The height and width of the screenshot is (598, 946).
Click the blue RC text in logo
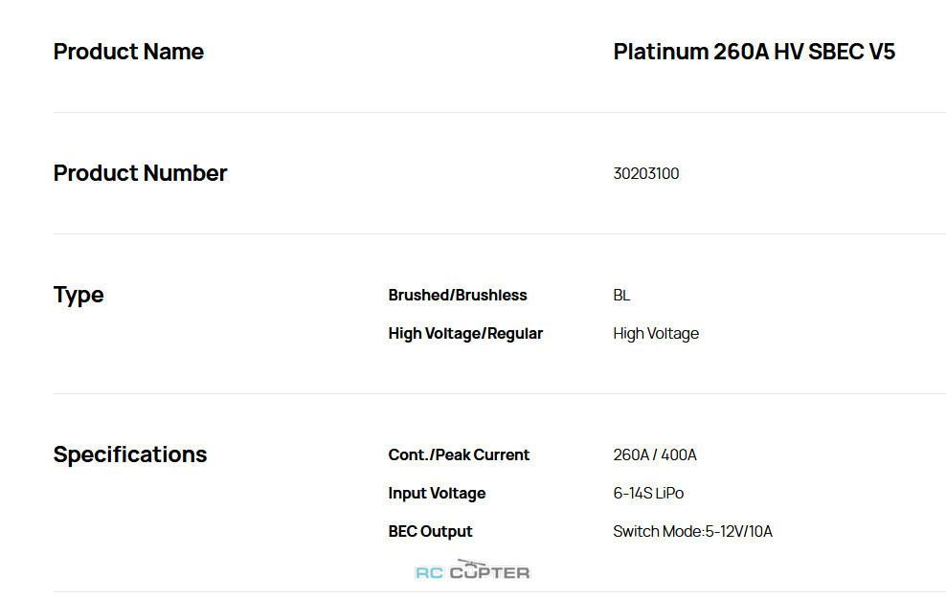(x=430, y=573)
